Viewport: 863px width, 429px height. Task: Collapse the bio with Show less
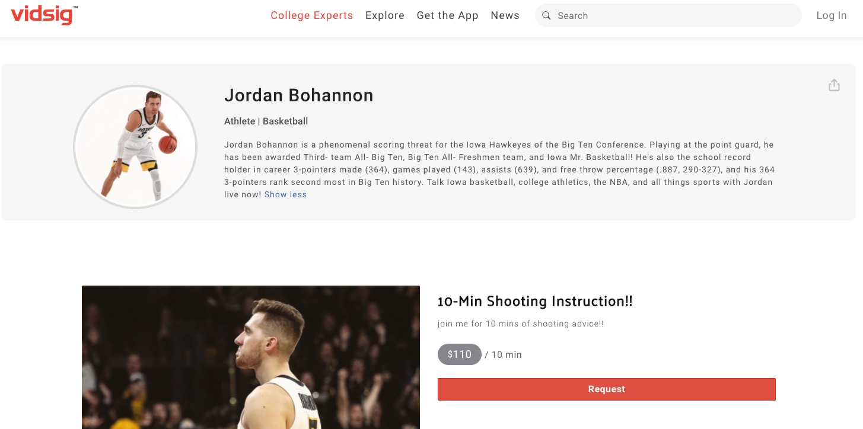[285, 194]
